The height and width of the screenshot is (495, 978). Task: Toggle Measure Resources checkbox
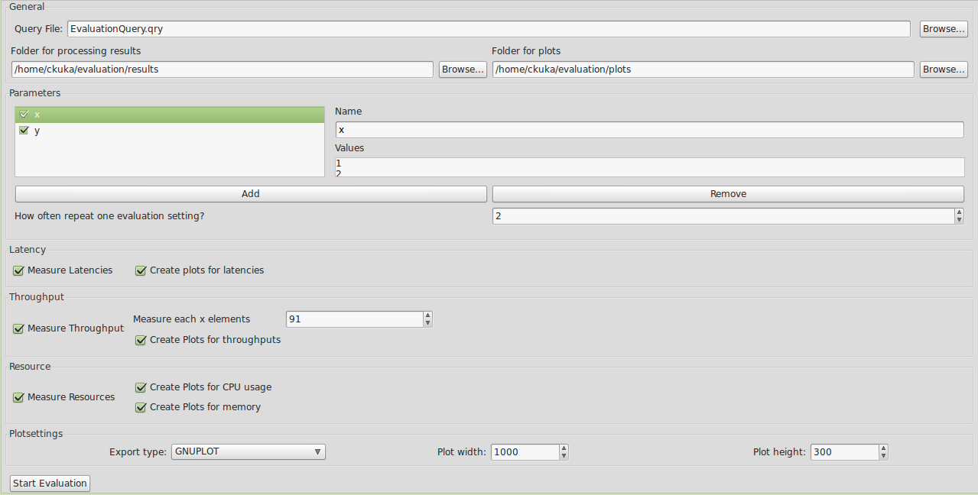[18, 397]
